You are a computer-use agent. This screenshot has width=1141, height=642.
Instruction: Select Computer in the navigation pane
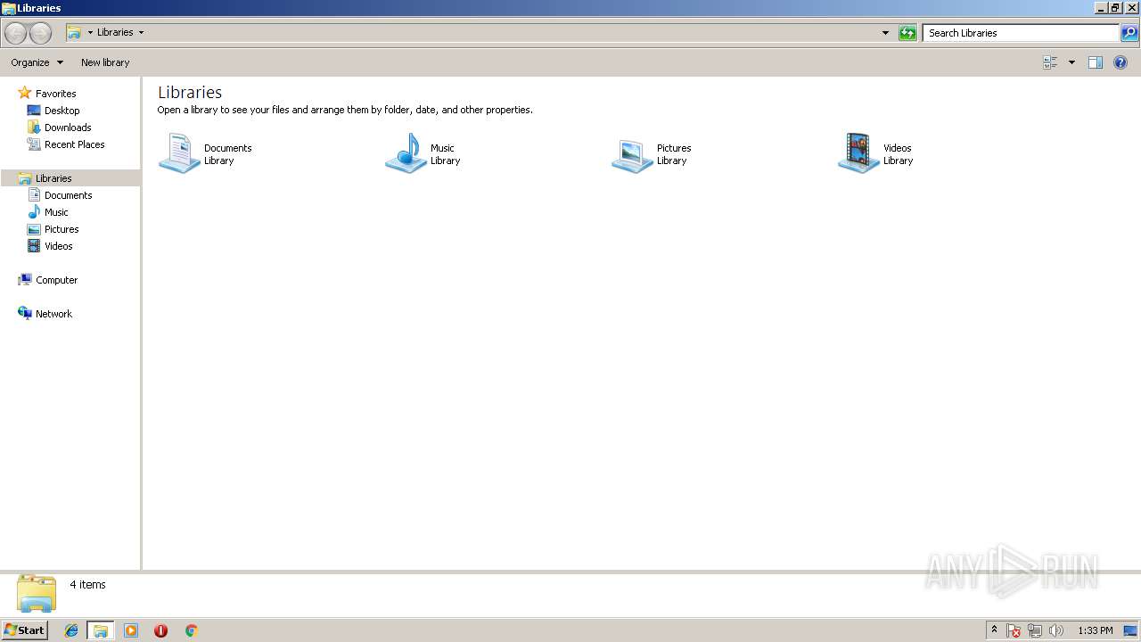(x=56, y=280)
